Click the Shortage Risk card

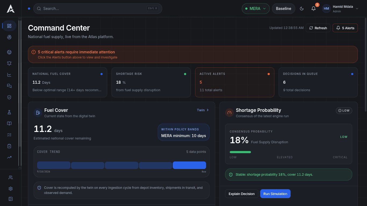click(151, 82)
